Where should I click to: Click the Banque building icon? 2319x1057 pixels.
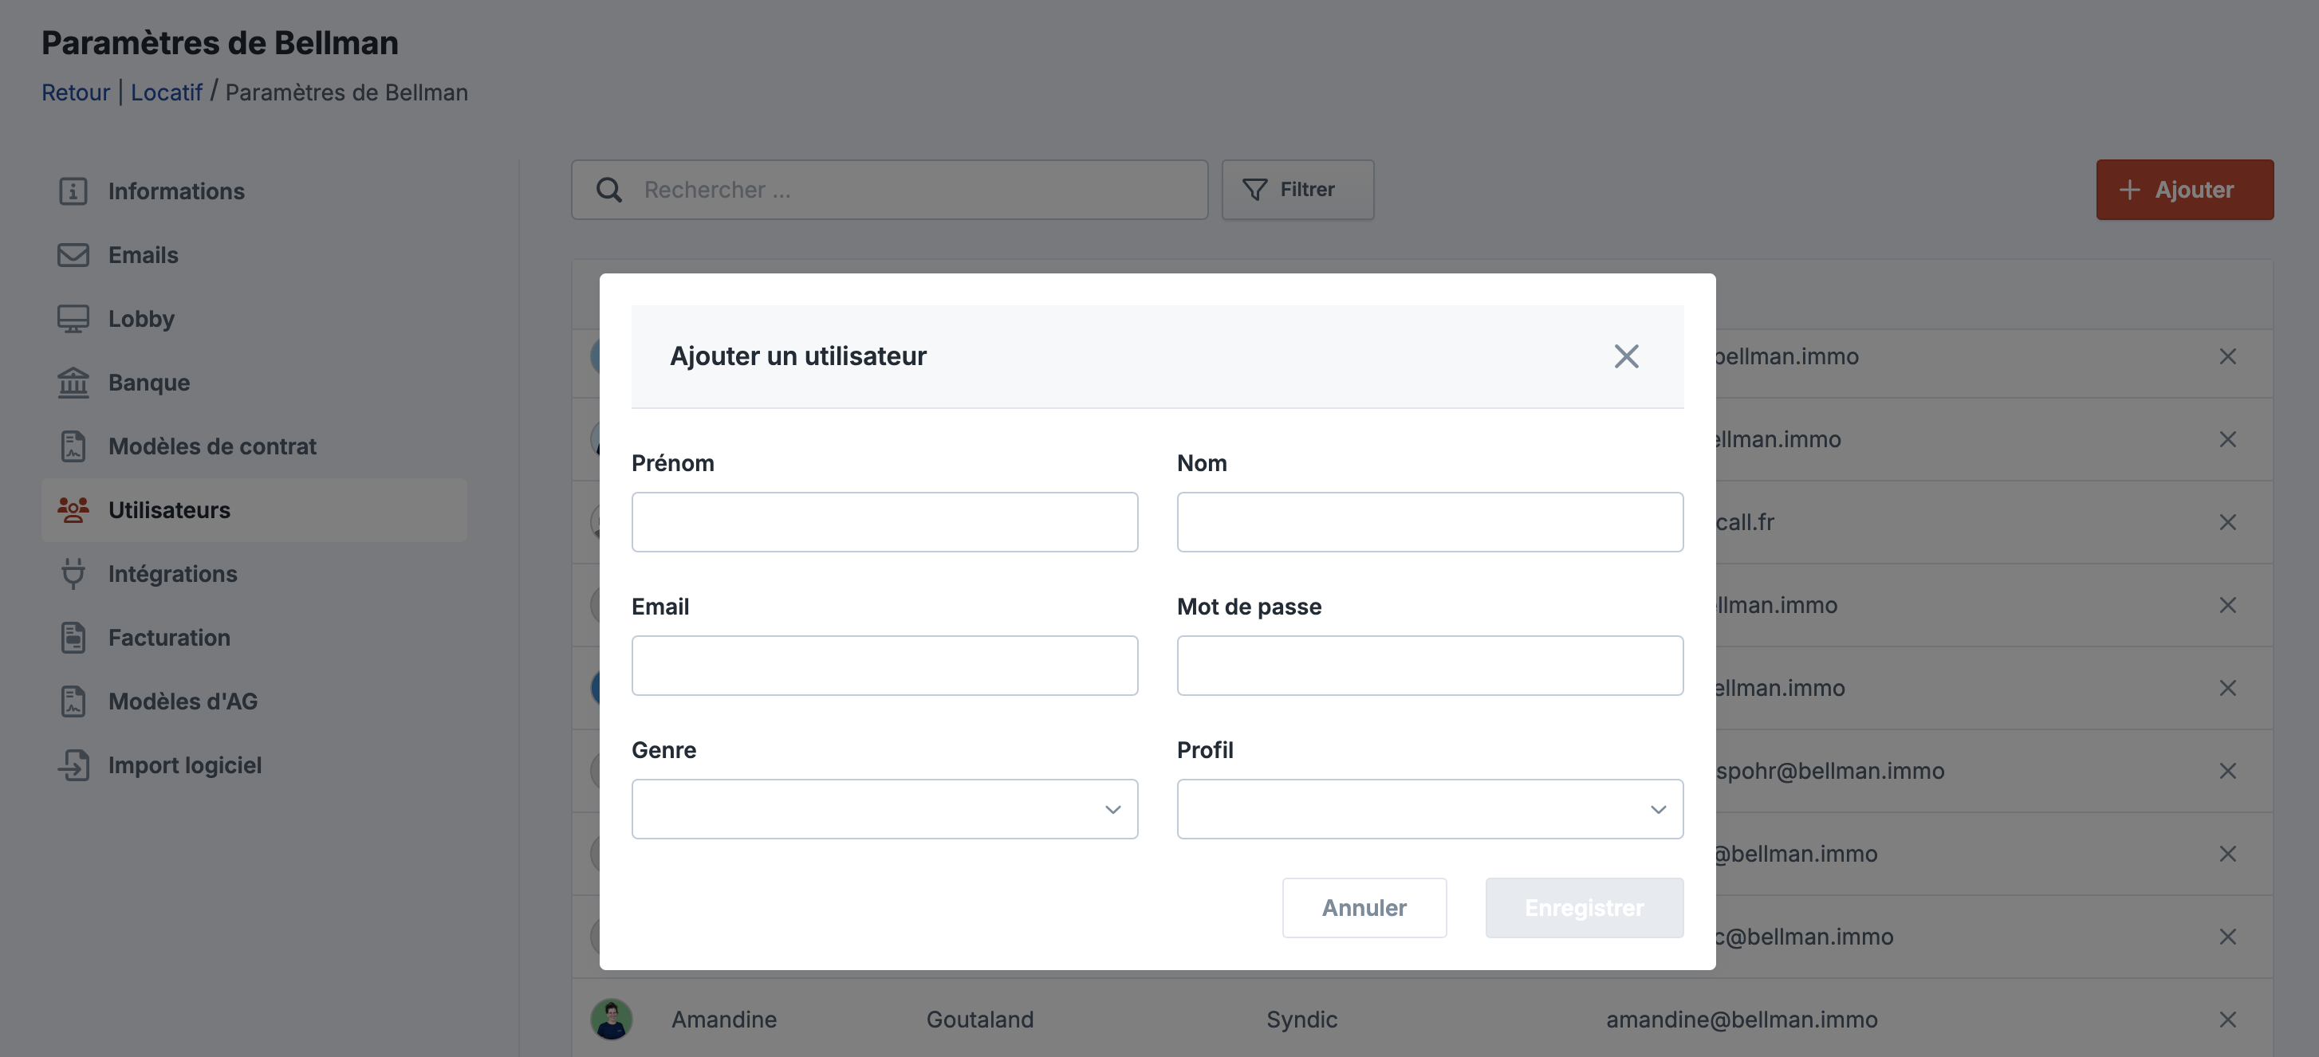tap(73, 383)
